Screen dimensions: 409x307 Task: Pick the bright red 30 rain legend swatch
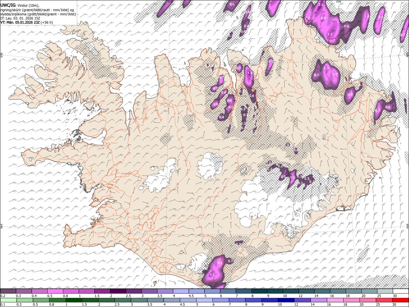pos(400,300)
